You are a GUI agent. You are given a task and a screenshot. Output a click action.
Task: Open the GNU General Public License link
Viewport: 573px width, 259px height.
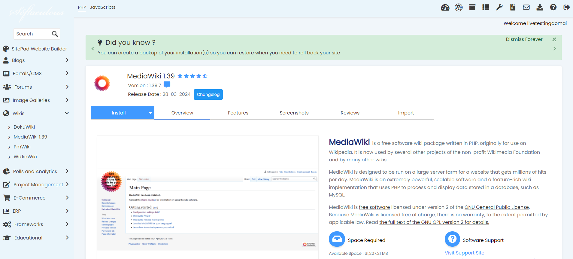click(496, 207)
